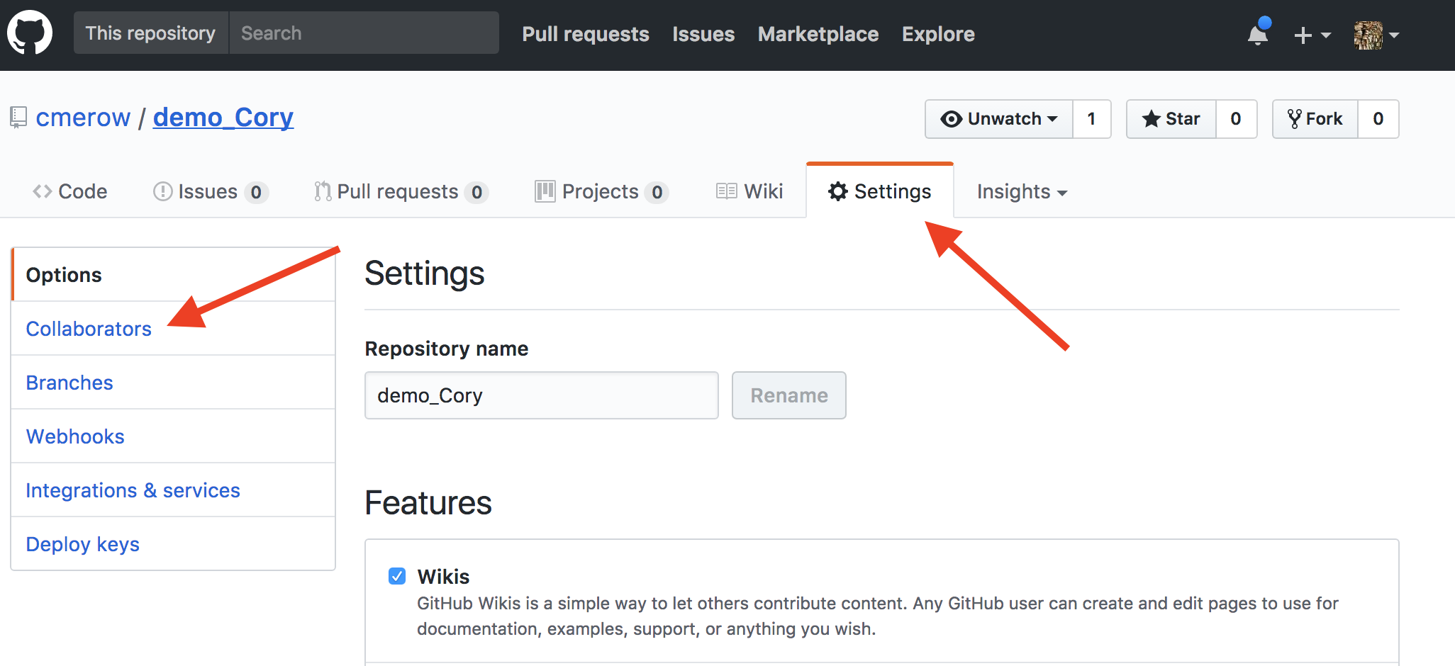Click the Pull requests tab merge icon

pos(323,191)
